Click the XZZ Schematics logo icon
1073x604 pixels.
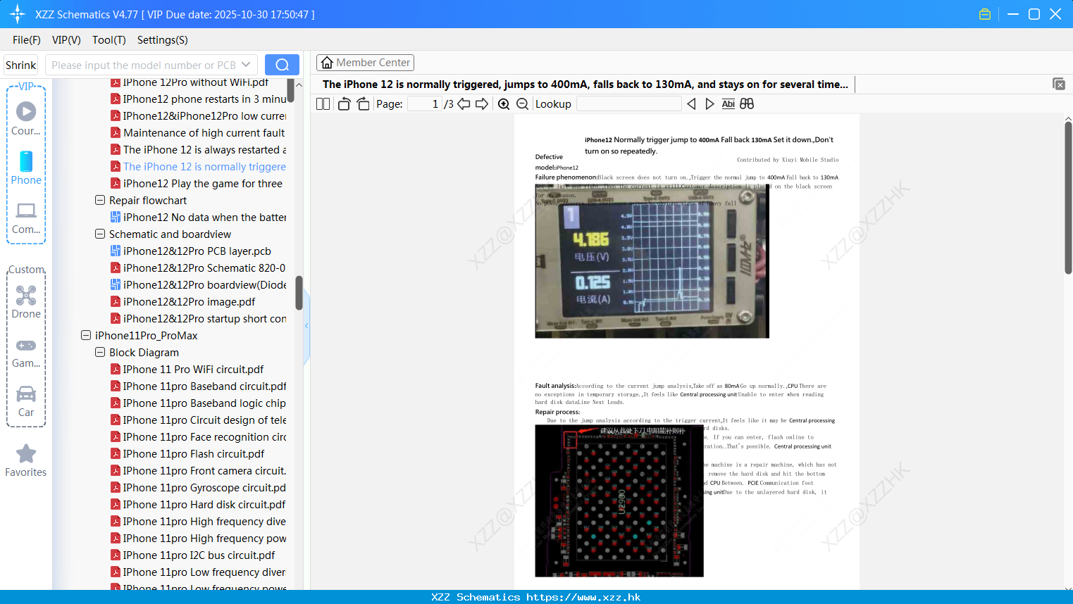(18, 14)
